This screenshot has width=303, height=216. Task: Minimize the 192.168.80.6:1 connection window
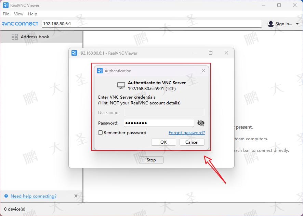pos(195,53)
